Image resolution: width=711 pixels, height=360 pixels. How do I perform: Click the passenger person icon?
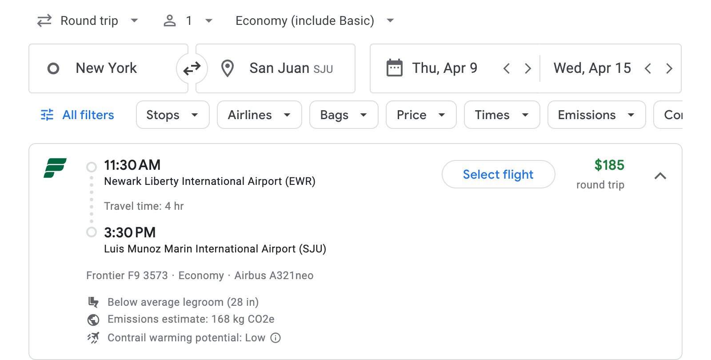(169, 20)
